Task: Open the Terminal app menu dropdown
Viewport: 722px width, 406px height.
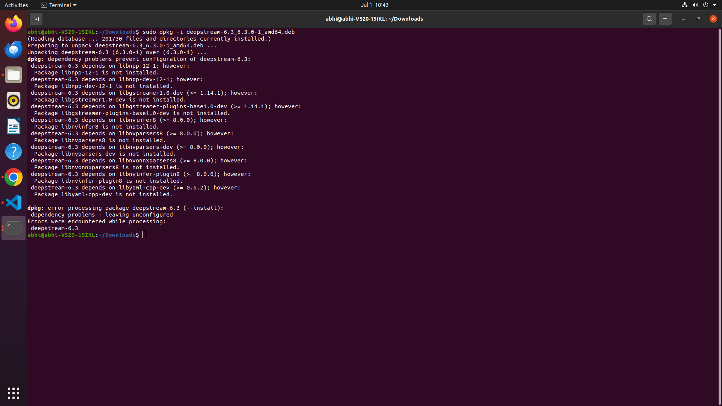Action: click(x=59, y=5)
